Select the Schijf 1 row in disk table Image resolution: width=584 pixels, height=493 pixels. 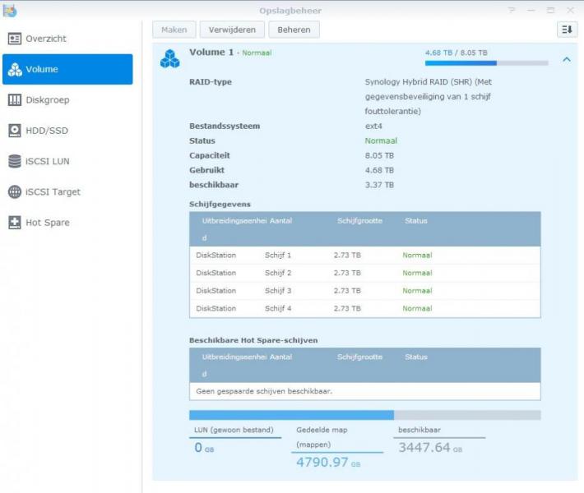click(x=364, y=255)
